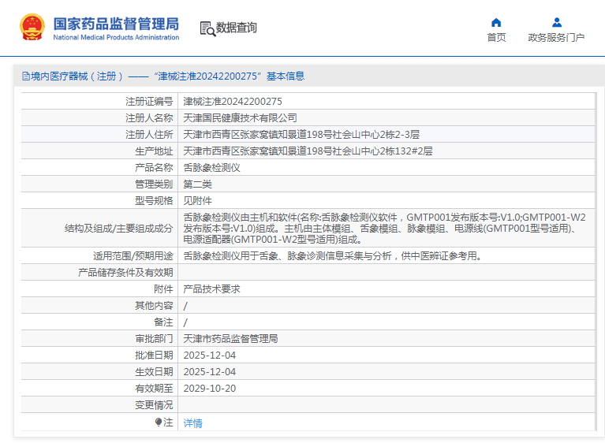This screenshot has height=443, width=605.
Task: Click the 生效日期 value 2025-12-04
Action: pos(210,372)
